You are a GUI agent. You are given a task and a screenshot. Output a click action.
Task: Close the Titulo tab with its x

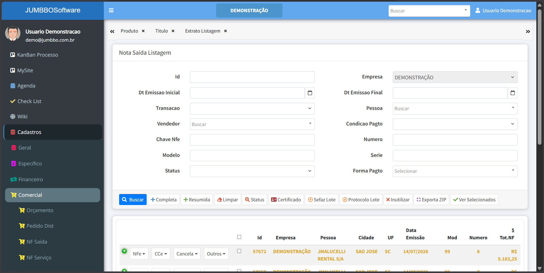click(x=173, y=31)
